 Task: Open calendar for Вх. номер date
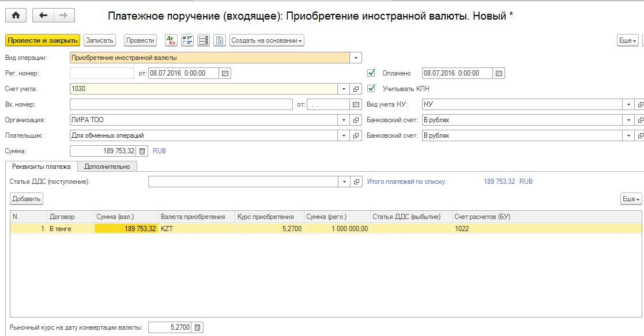356,104
